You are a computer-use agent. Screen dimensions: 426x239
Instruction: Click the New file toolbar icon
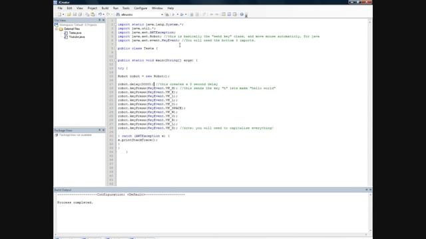click(x=59, y=15)
